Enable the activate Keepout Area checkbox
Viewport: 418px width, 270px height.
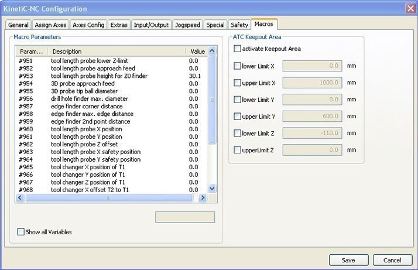tap(237, 49)
